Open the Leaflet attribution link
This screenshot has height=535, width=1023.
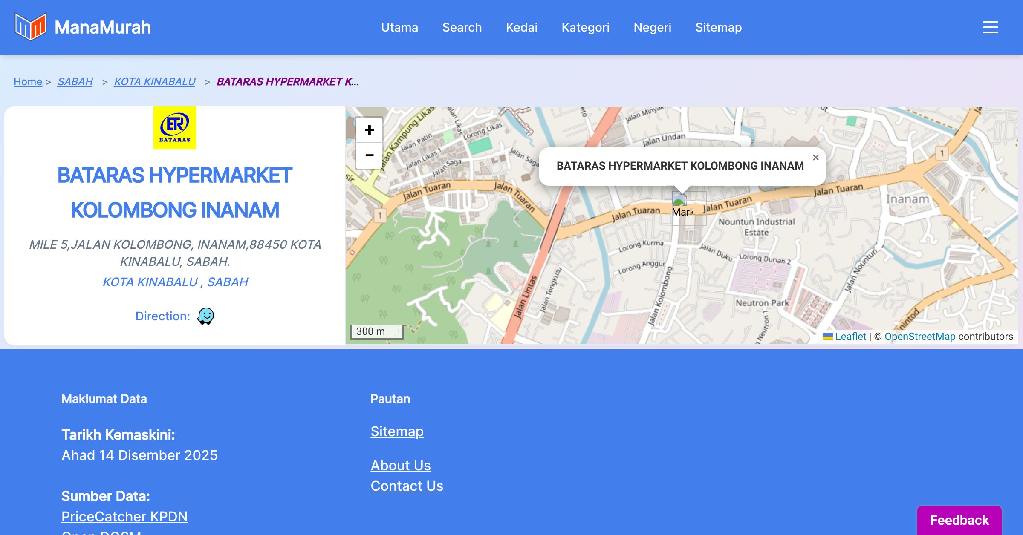coord(850,337)
